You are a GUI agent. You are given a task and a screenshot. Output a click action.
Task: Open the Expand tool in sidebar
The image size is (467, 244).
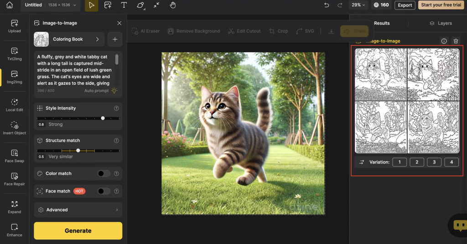click(14, 207)
